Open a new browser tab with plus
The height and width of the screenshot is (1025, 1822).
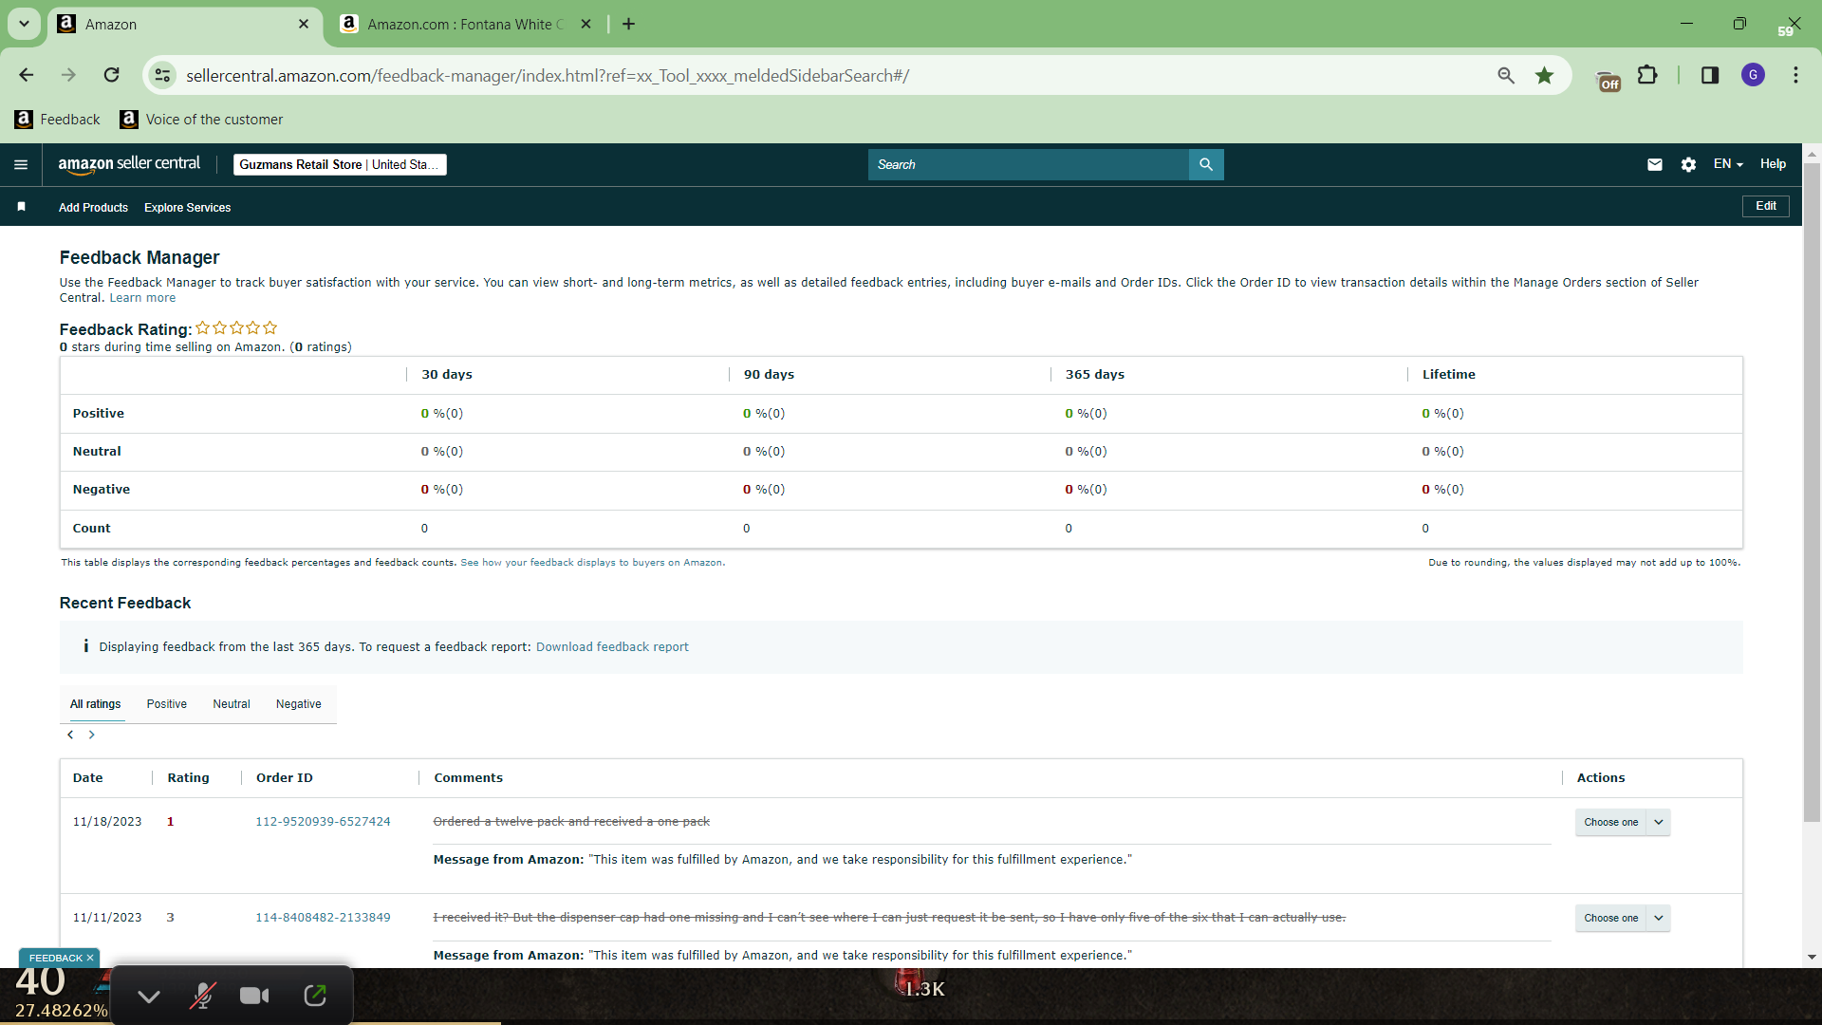coord(628,25)
